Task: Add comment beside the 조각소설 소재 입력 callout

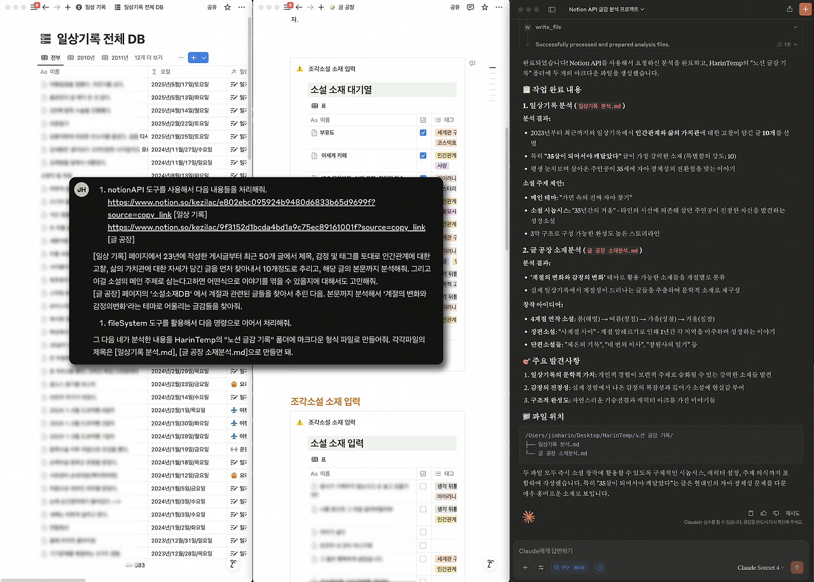Action: click(x=472, y=64)
